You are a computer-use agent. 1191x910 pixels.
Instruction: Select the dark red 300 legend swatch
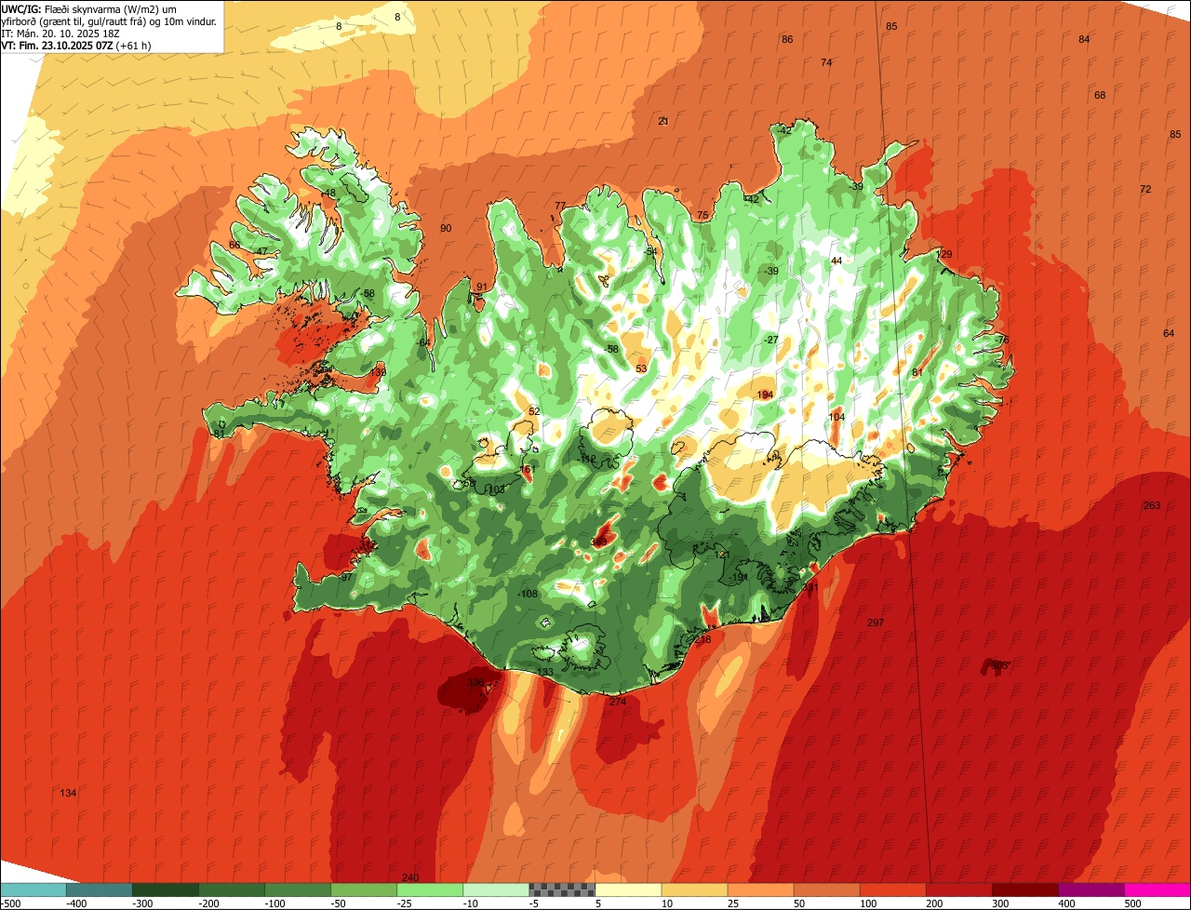pos(1024,890)
